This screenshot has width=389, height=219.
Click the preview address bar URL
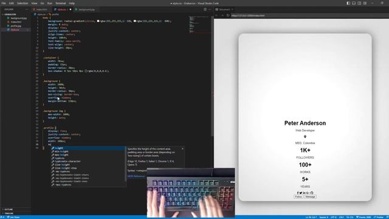pyautogui.click(x=248, y=15)
